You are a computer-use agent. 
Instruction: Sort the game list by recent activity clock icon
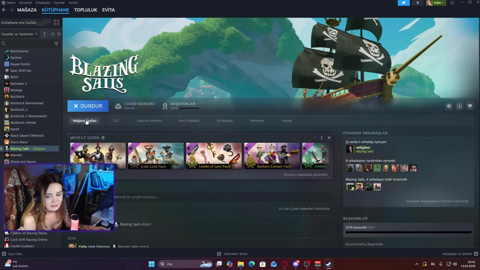tap(52, 34)
